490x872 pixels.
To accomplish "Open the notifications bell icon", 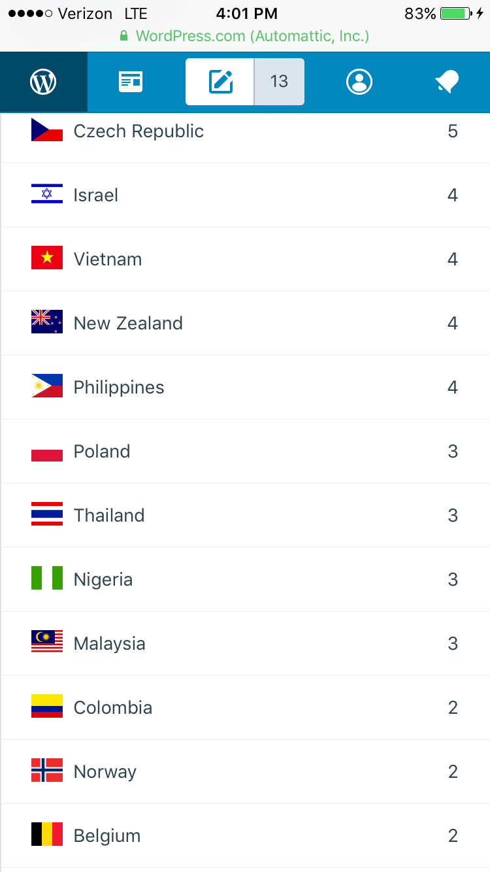I will click(x=447, y=82).
